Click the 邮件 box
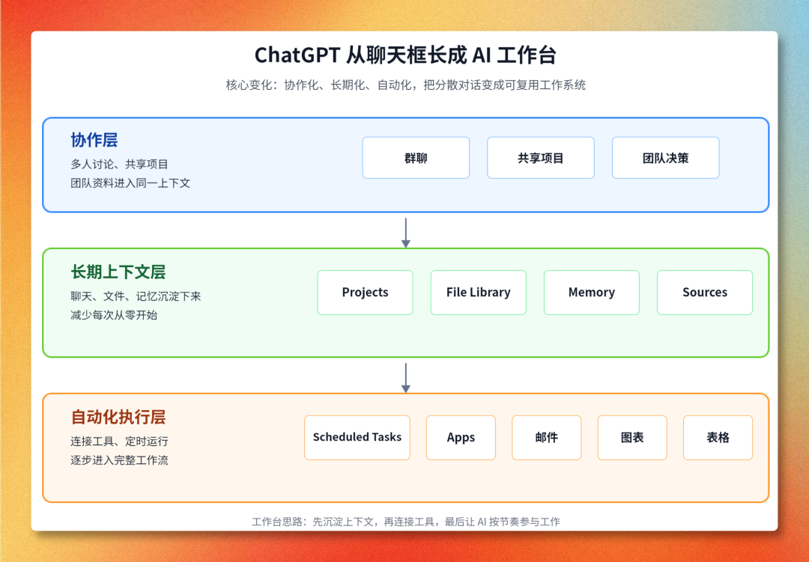Image resolution: width=809 pixels, height=562 pixels. point(546,437)
